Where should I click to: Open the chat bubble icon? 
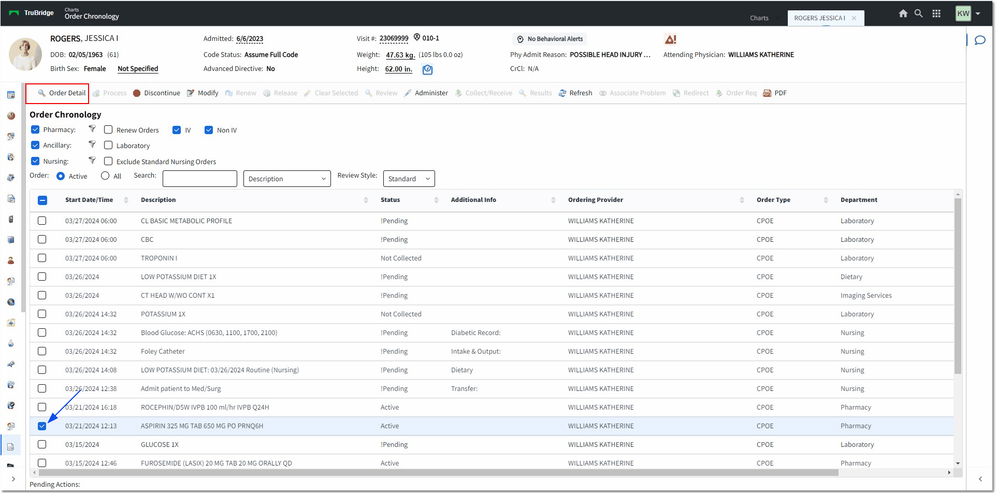(x=980, y=40)
